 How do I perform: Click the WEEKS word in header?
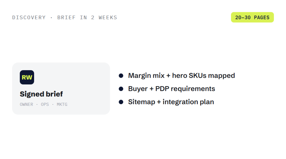pos(108,18)
